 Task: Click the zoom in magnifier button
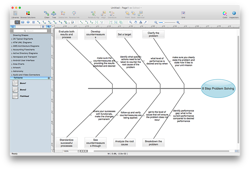(178, 22)
